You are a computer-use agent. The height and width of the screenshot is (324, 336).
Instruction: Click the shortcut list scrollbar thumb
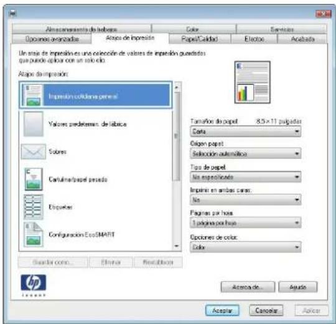click(177, 137)
